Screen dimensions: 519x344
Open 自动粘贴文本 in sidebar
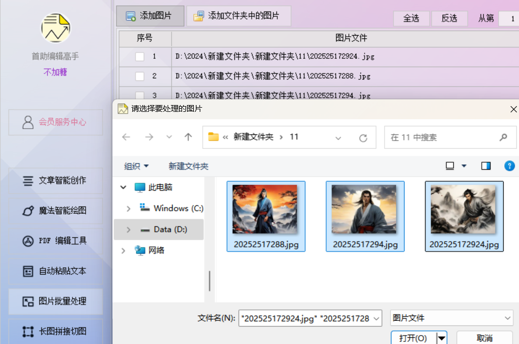(x=56, y=271)
